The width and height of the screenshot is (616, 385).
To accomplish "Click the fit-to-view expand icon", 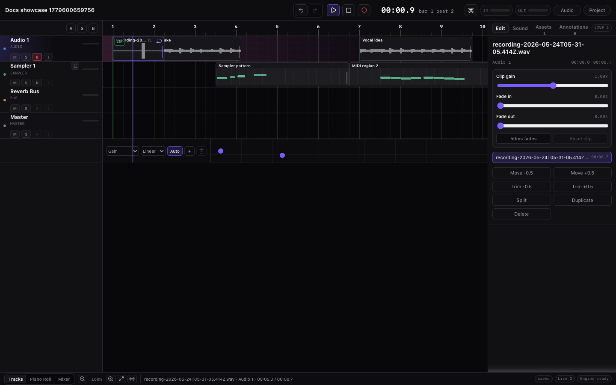I will [x=121, y=379].
